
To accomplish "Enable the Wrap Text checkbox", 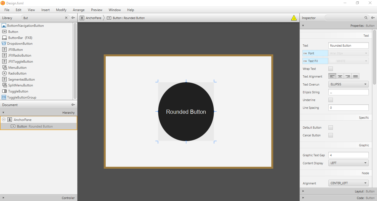I will [x=330, y=68].
